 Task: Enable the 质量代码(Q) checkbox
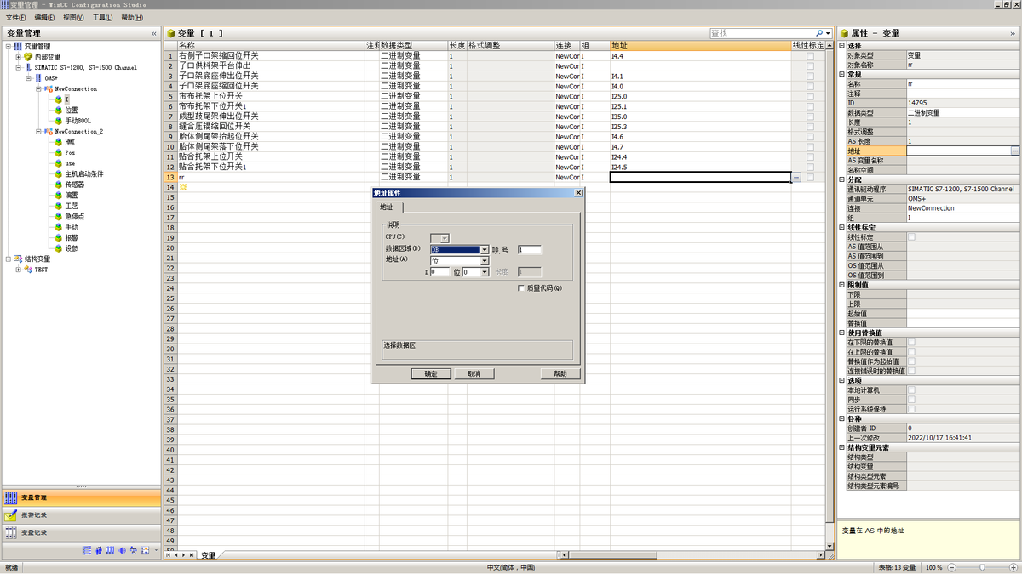pyautogui.click(x=521, y=288)
